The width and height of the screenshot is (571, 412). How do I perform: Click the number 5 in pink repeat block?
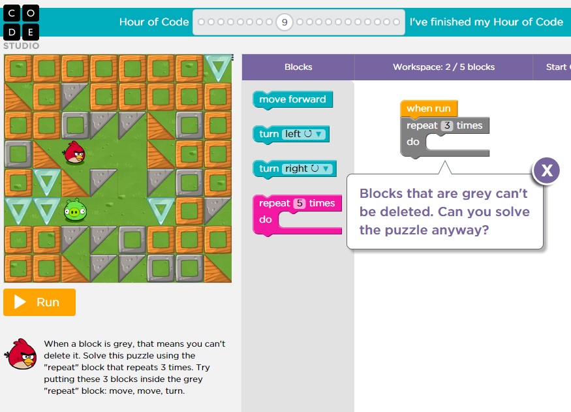click(300, 203)
